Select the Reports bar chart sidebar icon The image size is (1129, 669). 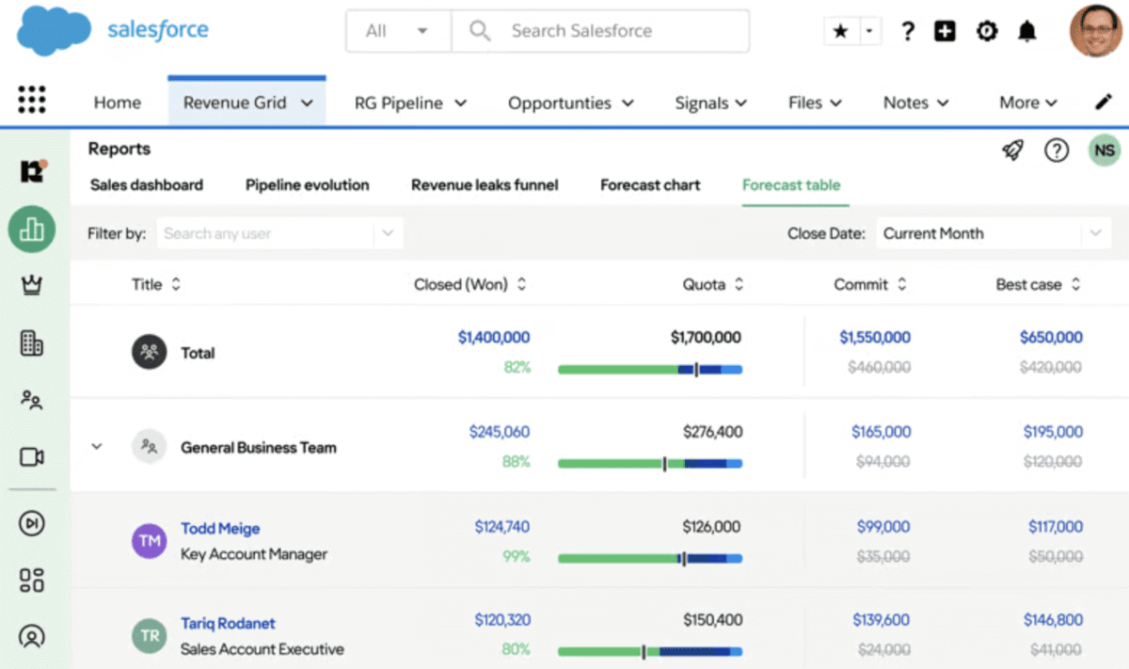pyautogui.click(x=32, y=229)
